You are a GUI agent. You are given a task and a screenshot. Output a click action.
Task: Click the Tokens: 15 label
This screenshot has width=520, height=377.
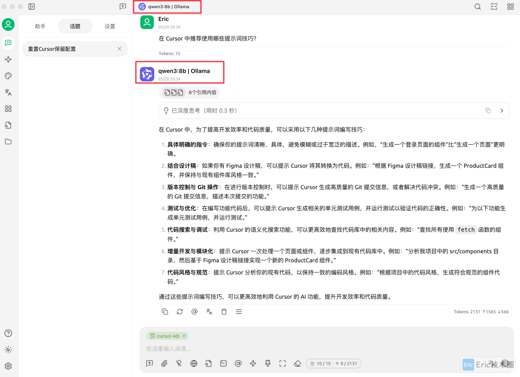coord(169,53)
